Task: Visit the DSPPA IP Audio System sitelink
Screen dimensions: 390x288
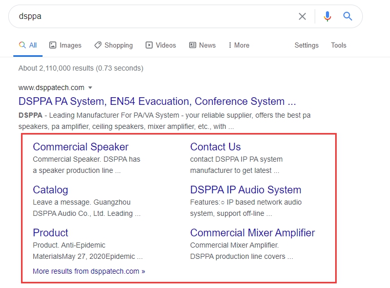Action: point(246,190)
